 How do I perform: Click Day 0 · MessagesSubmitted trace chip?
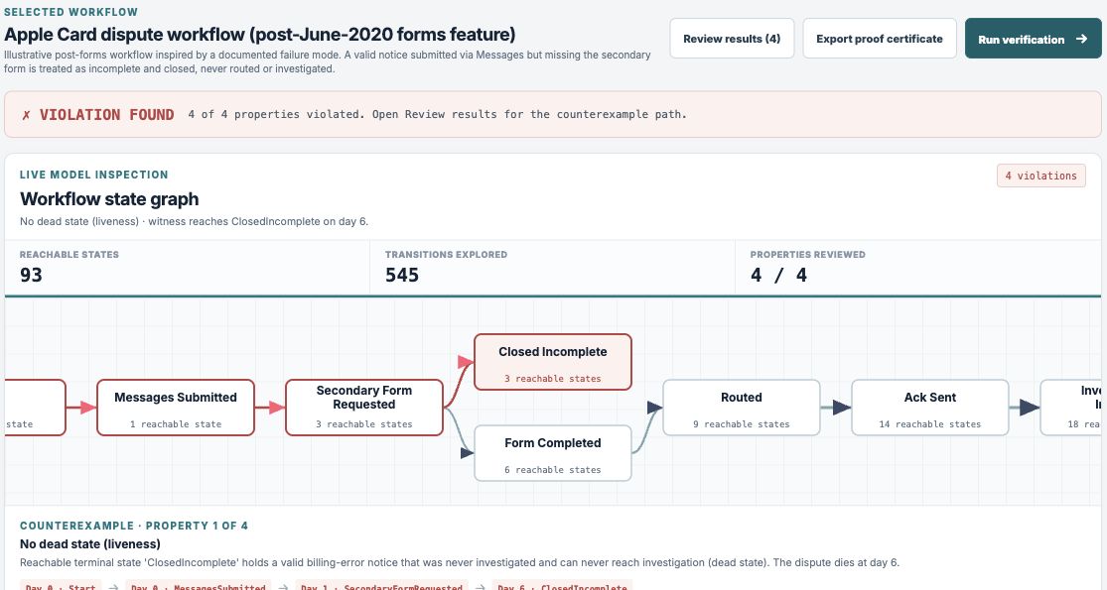(x=199, y=586)
